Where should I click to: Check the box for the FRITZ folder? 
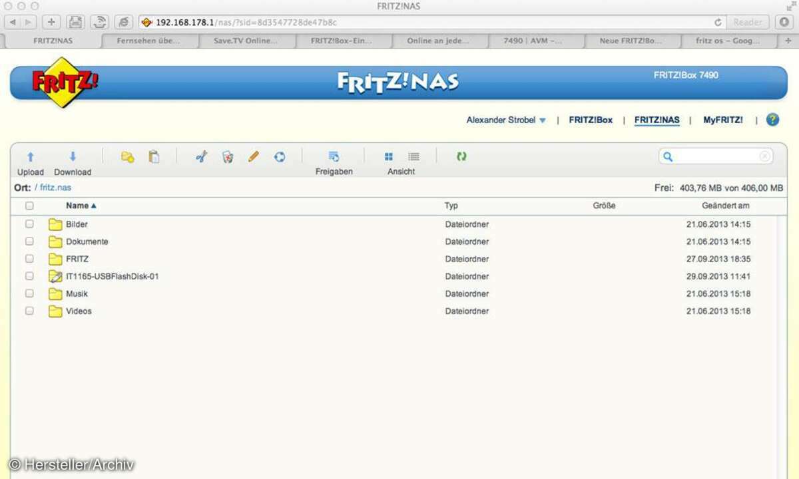29,259
